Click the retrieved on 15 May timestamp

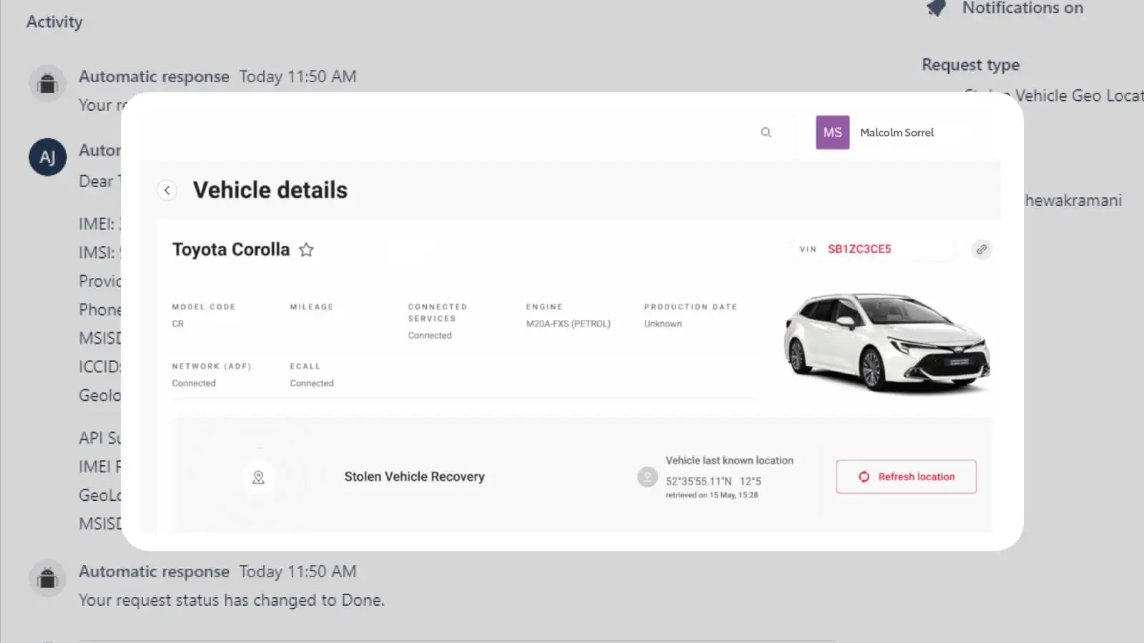712,495
